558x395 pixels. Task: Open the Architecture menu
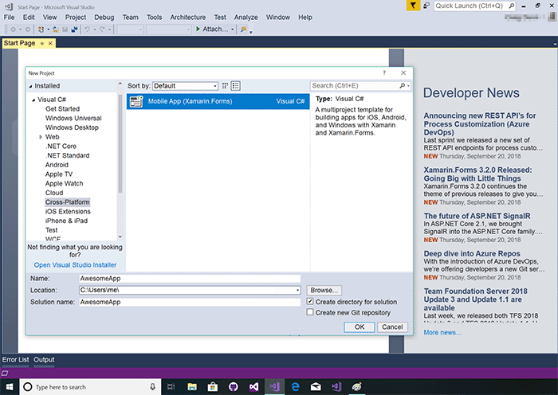pyautogui.click(x=188, y=18)
